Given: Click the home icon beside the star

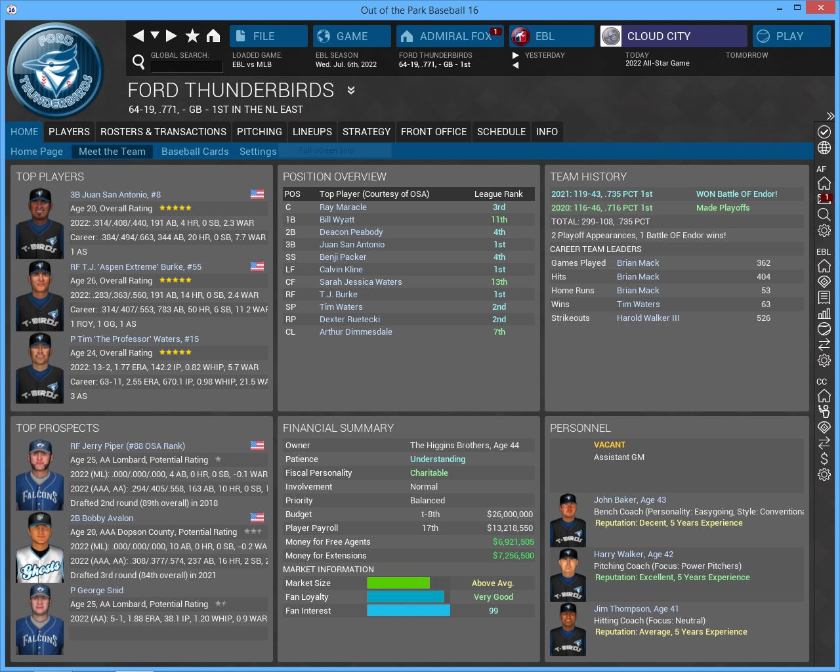Looking at the screenshot, I should coord(213,36).
